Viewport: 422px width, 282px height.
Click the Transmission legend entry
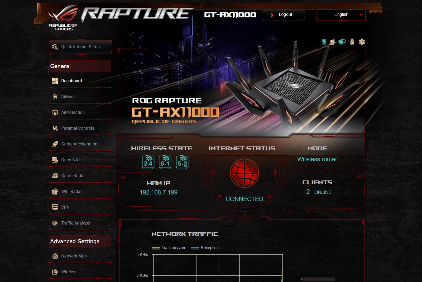(x=169, y=248)
